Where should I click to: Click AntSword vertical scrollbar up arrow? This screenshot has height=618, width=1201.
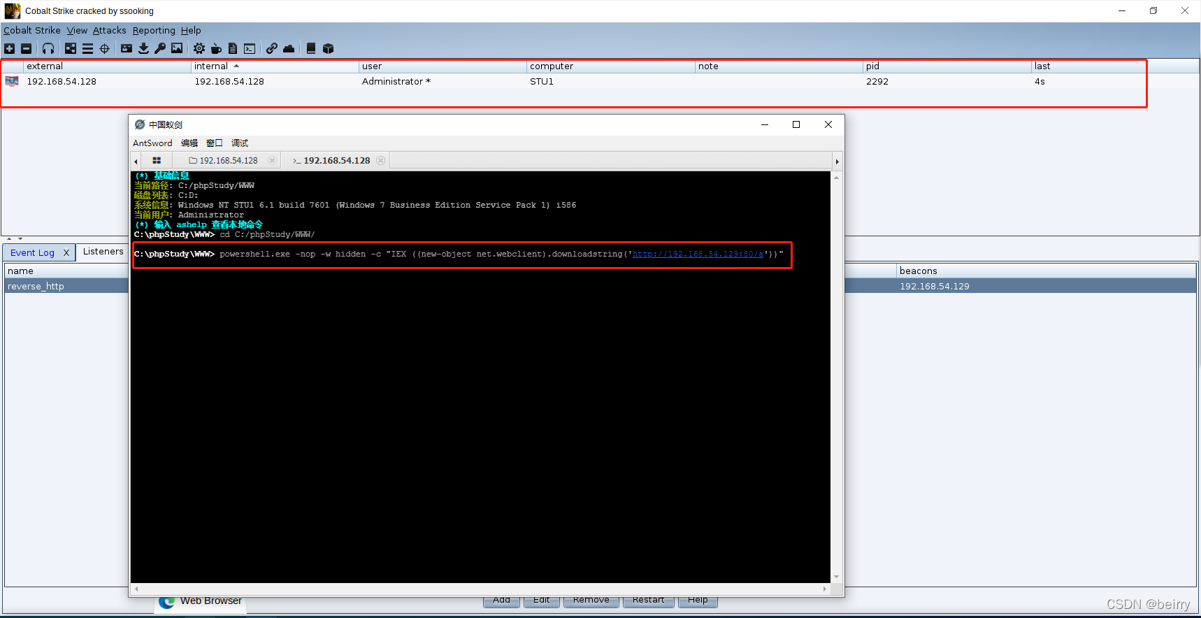836,178
